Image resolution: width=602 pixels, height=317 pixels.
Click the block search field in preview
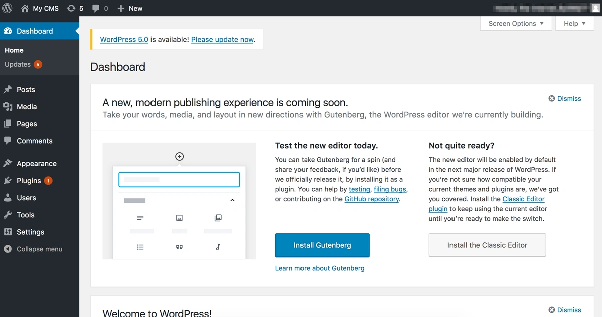pos(179,179)
